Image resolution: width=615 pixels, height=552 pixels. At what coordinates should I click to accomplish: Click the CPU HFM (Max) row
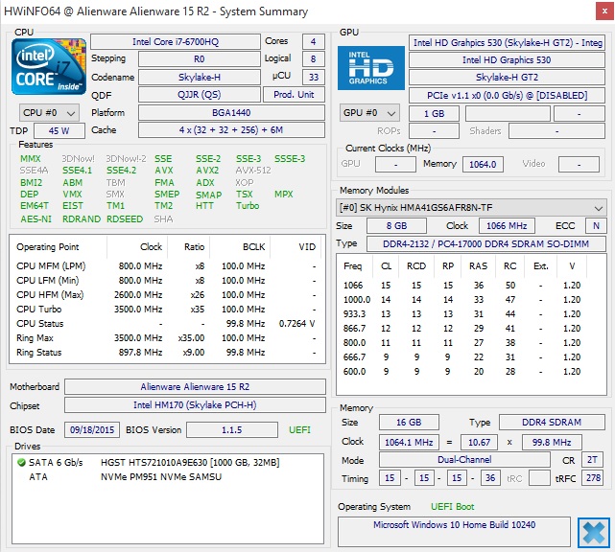[x=167, y=294]
